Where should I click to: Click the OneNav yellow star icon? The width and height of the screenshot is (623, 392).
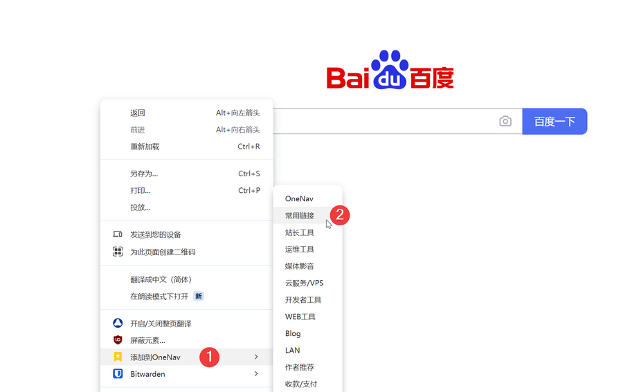click(118, 357)
